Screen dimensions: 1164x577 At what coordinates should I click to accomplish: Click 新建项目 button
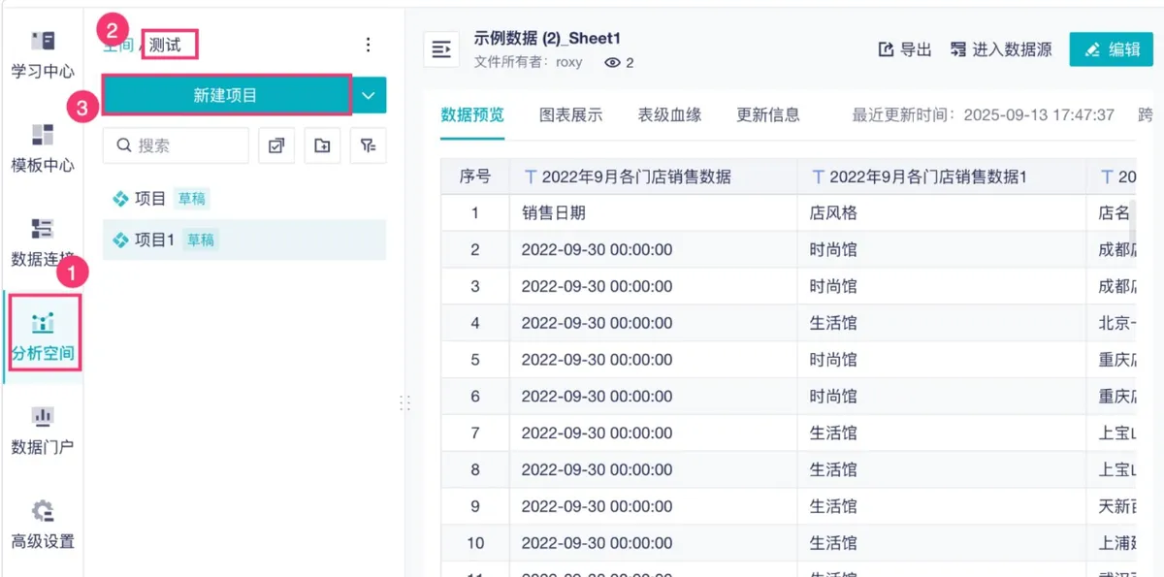[225, 95]
